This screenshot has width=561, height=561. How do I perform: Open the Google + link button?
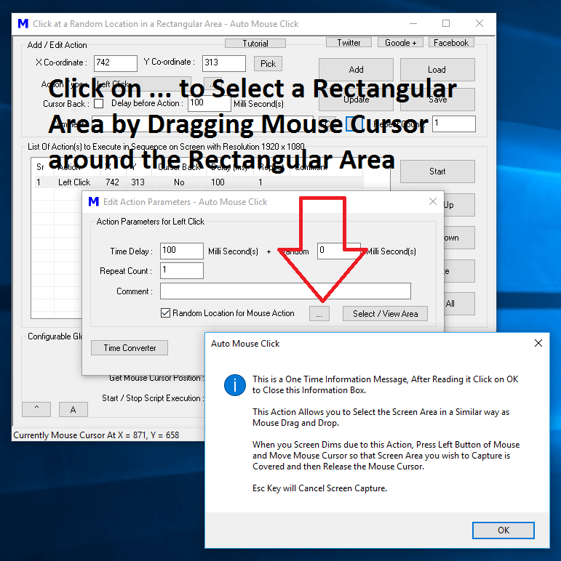click(400, 43)
